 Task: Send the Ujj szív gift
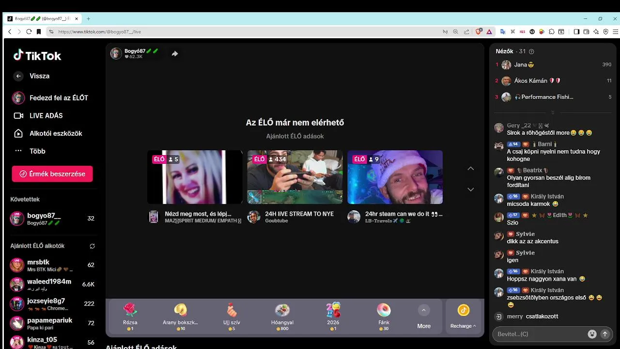(232, 317)
